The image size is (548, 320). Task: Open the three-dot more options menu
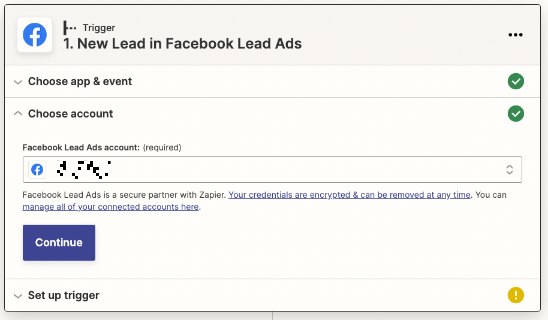(516, 35)
